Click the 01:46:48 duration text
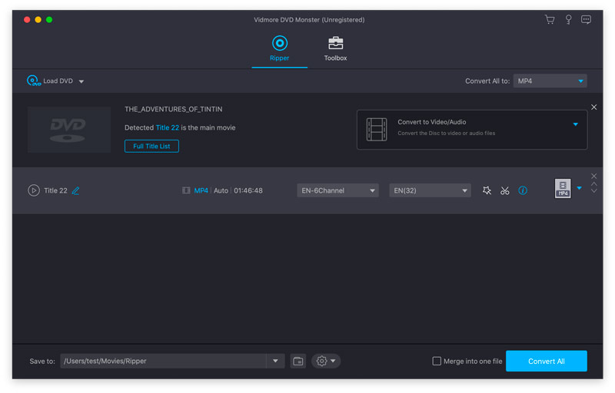 coord(248,190)
